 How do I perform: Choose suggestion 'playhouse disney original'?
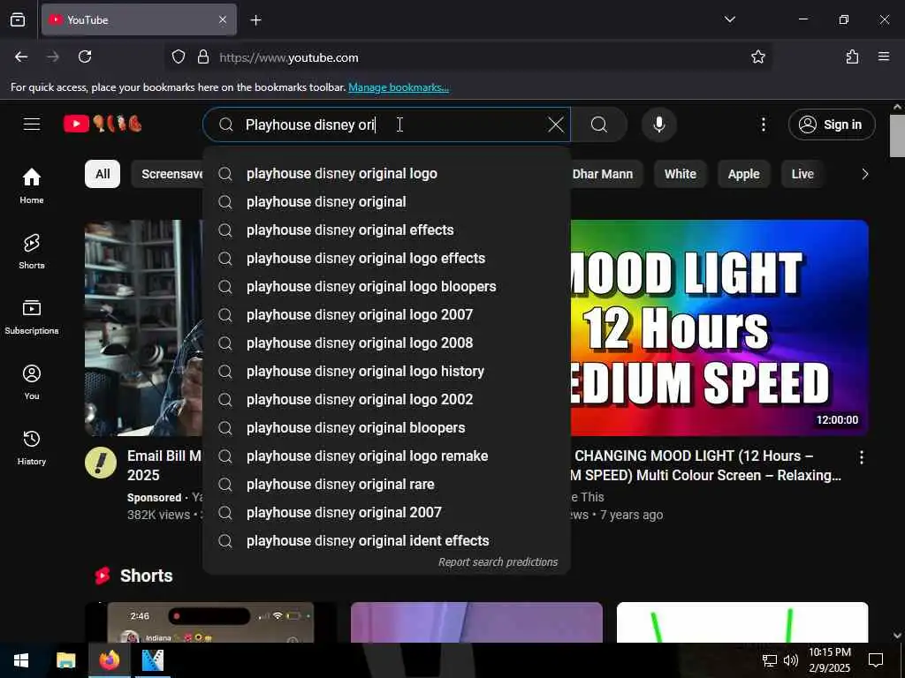point(386,202)
